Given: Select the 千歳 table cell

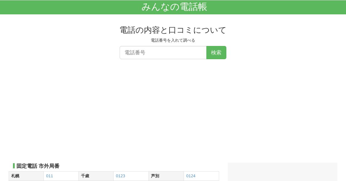Looking at the screenshot, I should (96, 176).
